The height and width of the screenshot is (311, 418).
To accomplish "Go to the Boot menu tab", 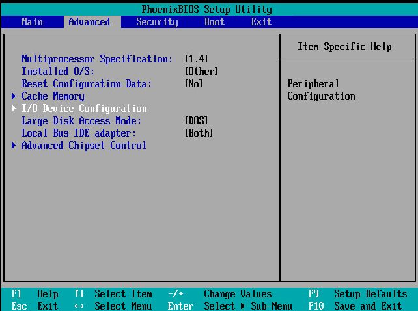I will click(x=214, y=22).
